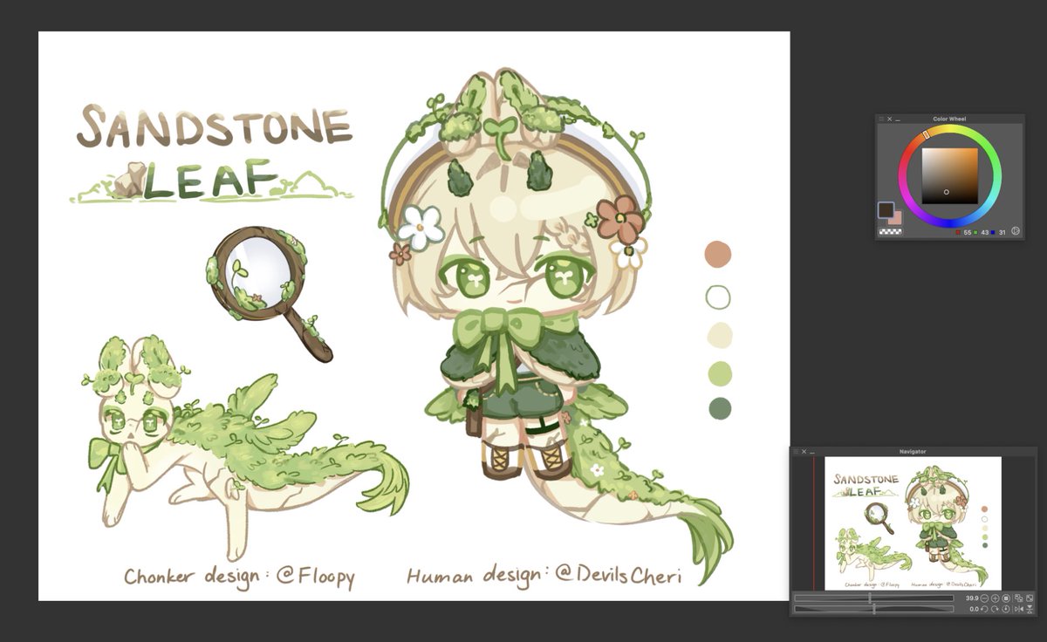This screenshot has width=1047, height=642.
Task: Click the Color Wheel panel title
Action: click(949, 119)
